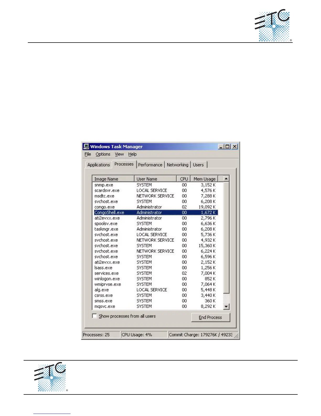The height and width of the screenshot is (416, 321).
Task: Select the mqsvc.exe process
Action: tap(155, 306)
